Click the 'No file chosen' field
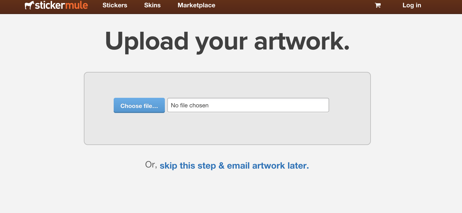 coord(248,105)
